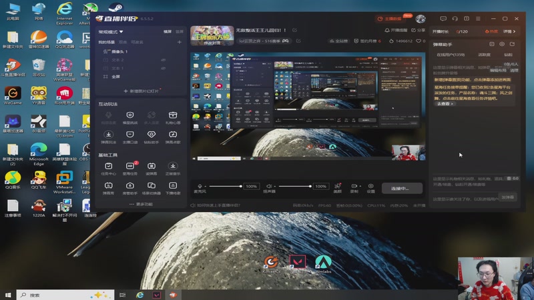Screen dimensions: 534x300
Task: Click 新增图片幻灯片 add slideshow
Action: (141, 91)
